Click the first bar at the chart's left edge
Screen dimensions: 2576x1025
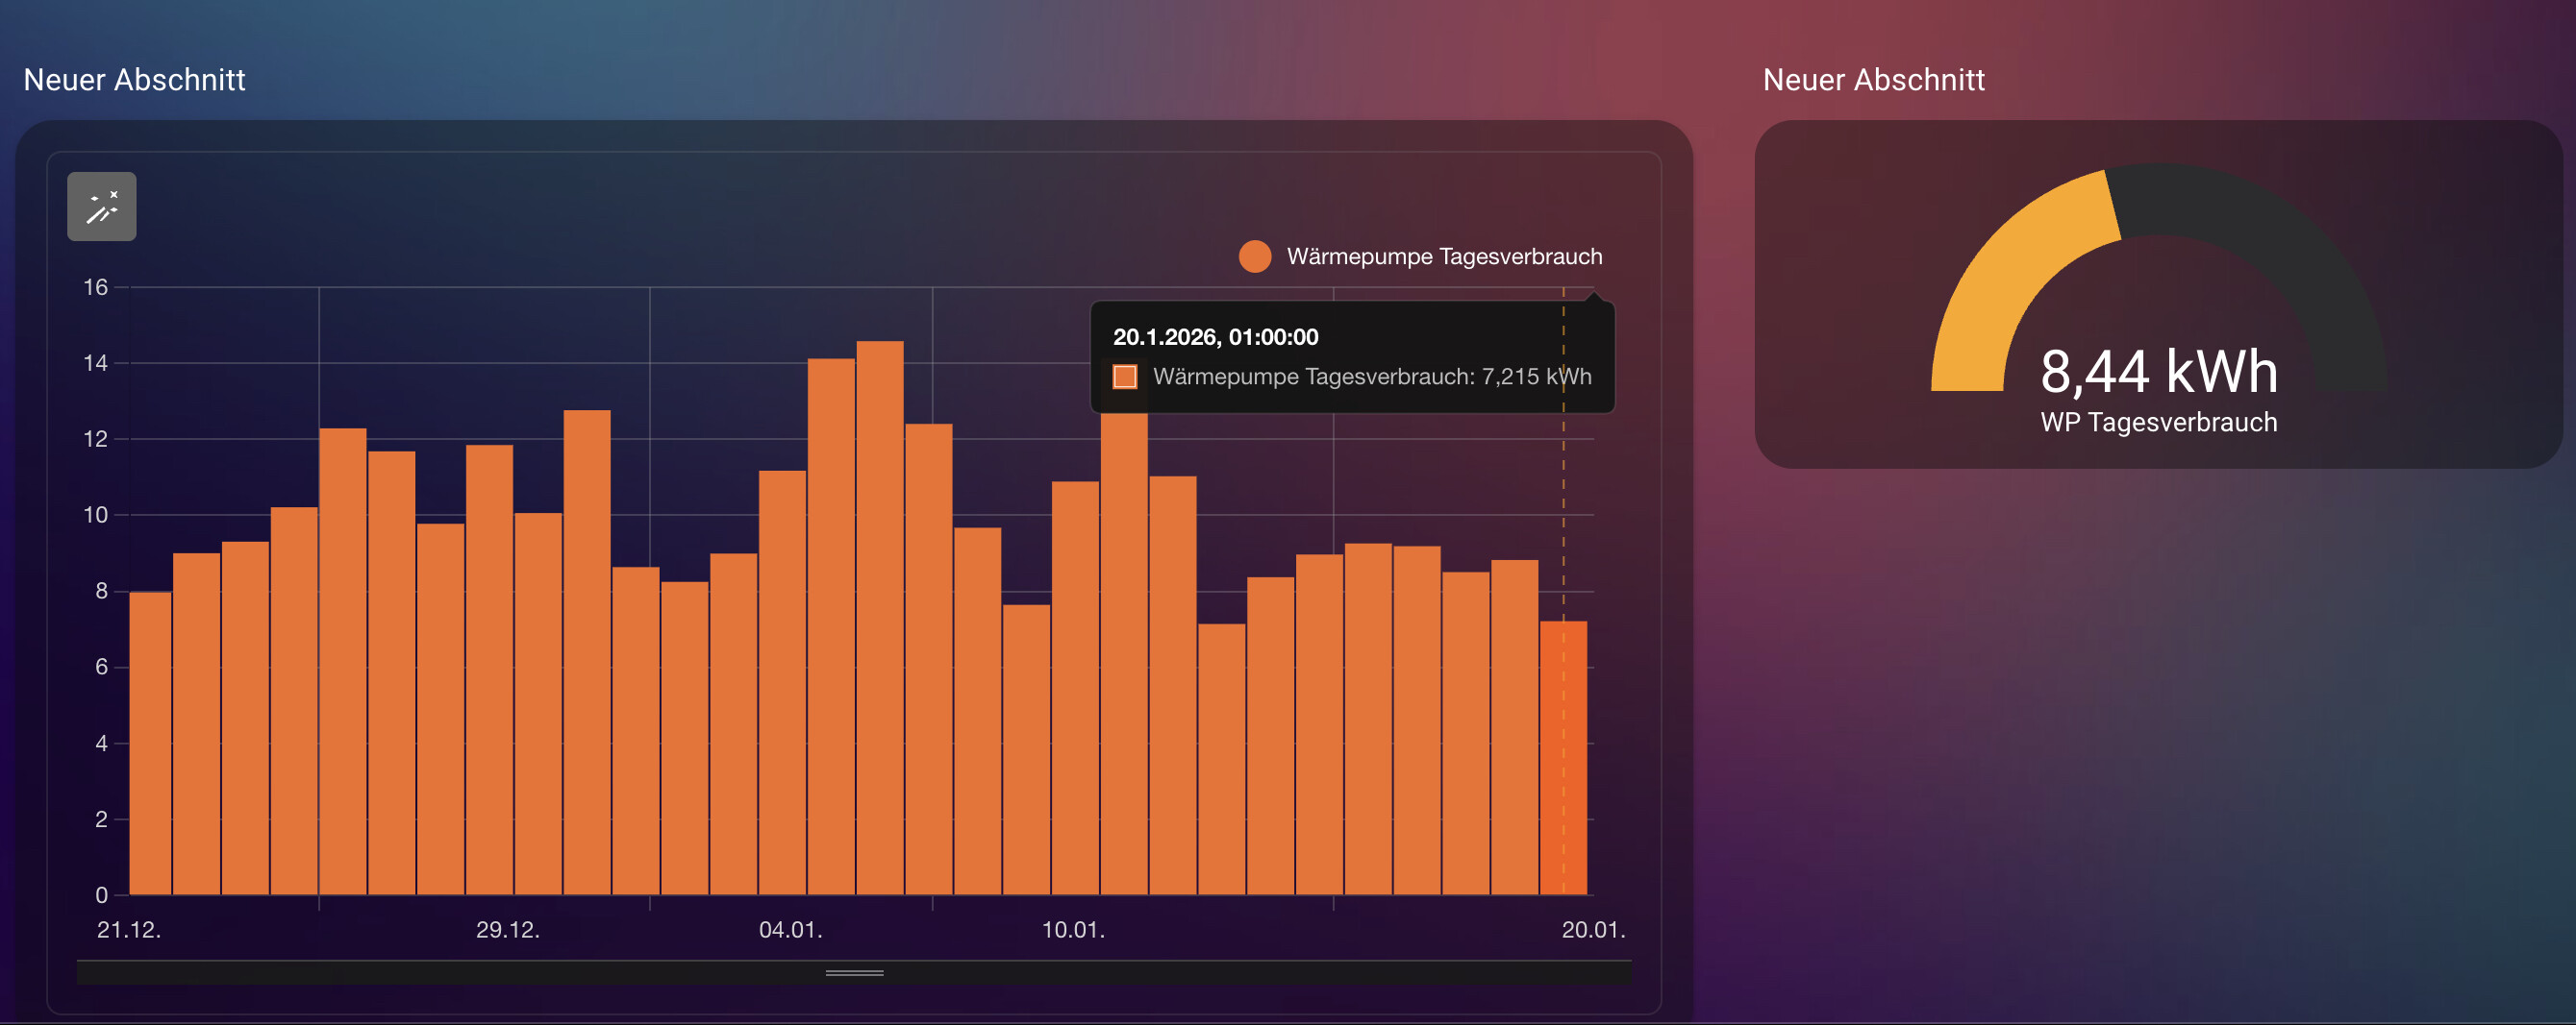pyautogui.click(x=150, y=744)
